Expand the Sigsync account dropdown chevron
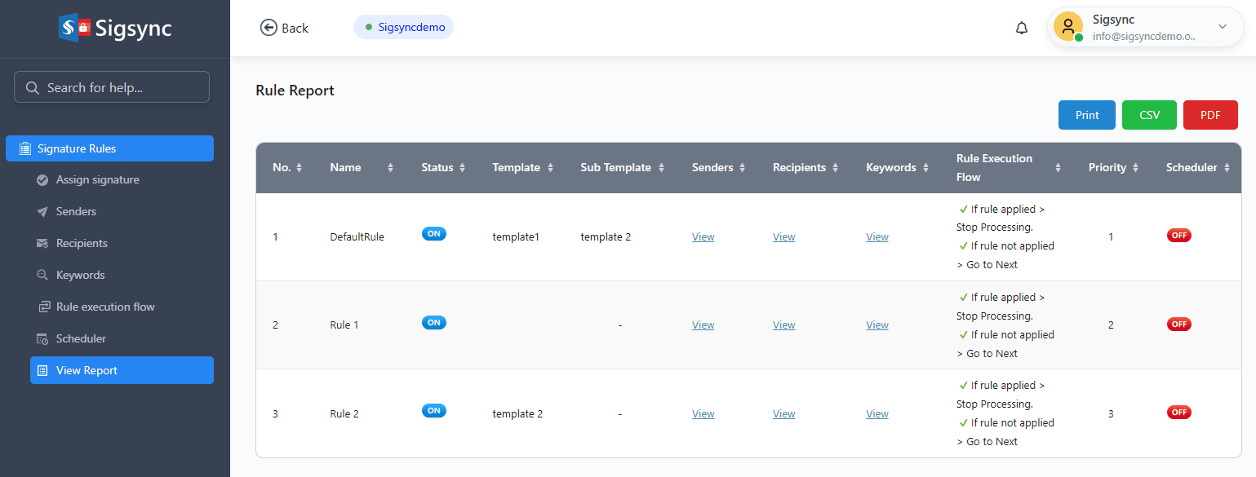 1222,27
